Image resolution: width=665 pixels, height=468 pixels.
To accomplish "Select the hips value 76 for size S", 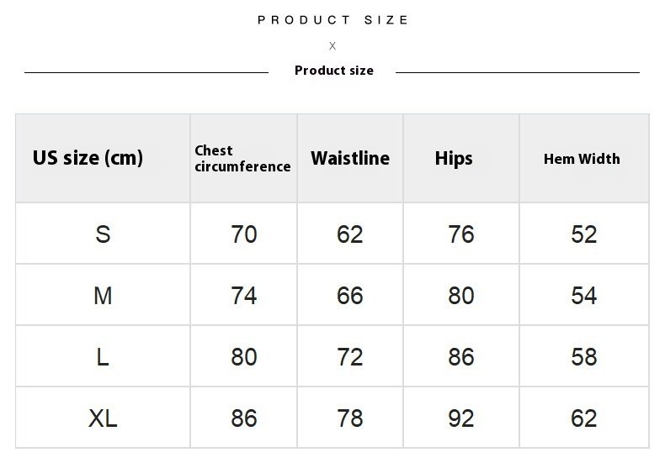I will click(461, 234).
